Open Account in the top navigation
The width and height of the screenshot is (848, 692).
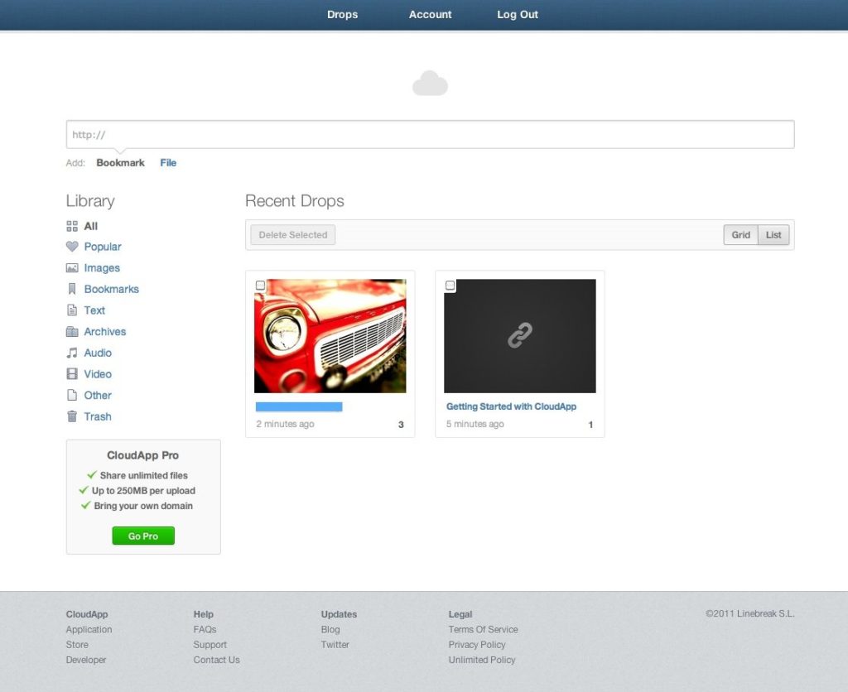point(430,15)
